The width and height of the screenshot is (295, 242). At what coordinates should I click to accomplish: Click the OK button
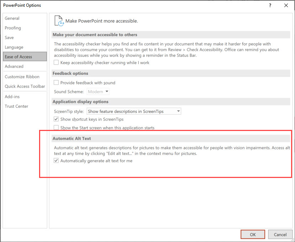point(253,235)
